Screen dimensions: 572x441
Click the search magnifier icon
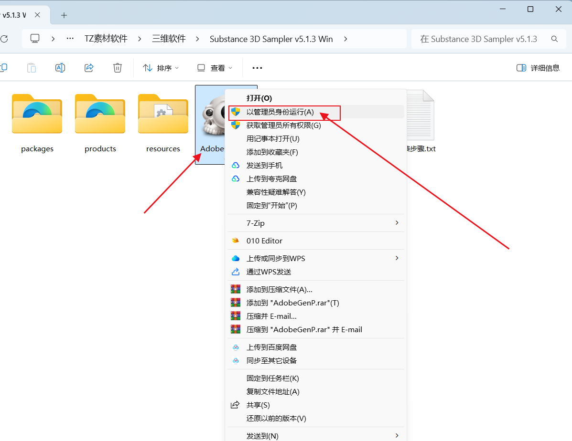pos(554,39)
